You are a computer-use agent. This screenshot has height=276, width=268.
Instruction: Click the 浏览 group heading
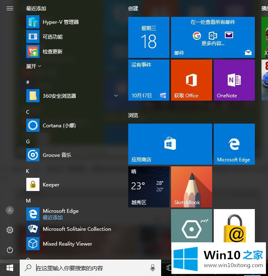tap(133, 115)
